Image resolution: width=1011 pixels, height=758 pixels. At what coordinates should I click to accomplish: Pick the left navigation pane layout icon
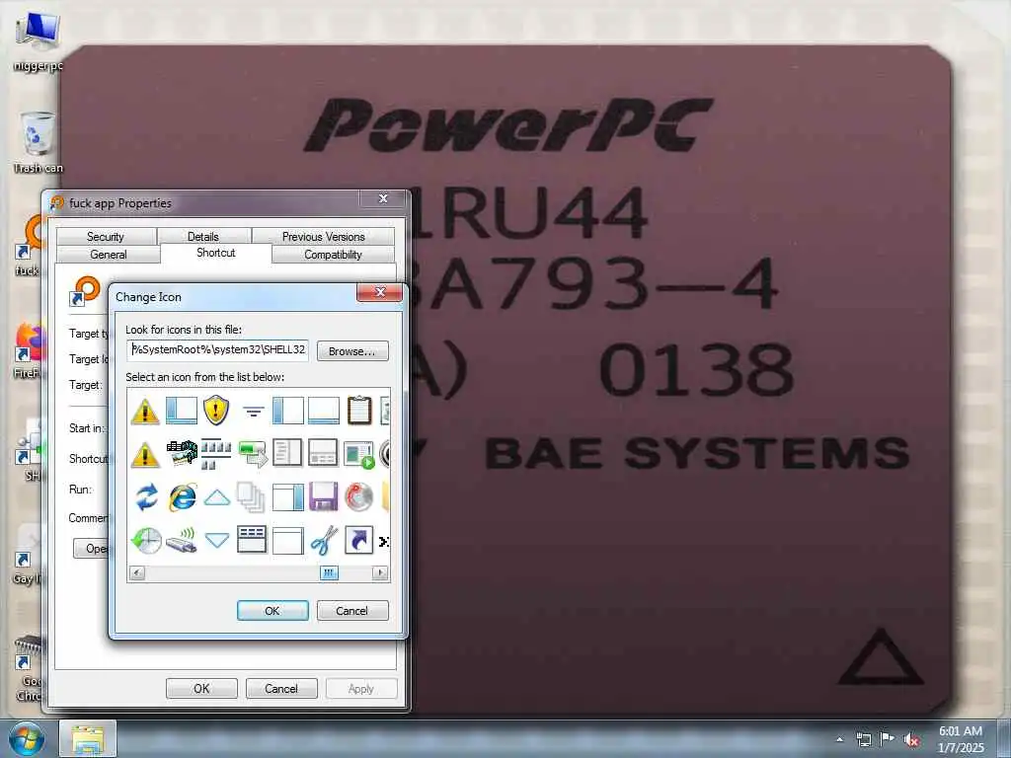pyautogui.click(x=287, y=411)
